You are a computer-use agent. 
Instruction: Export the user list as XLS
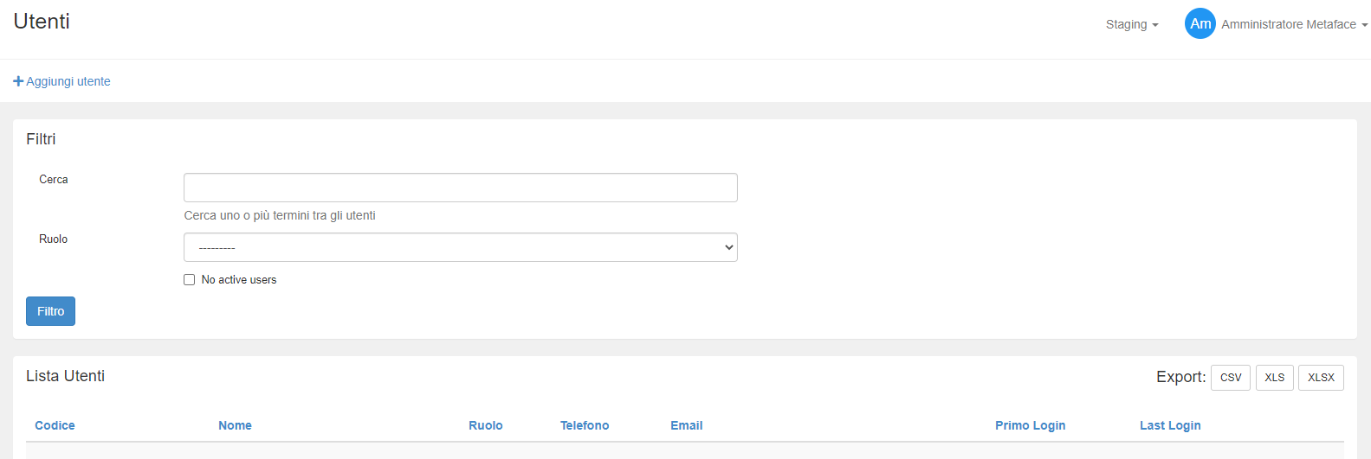1274,378
